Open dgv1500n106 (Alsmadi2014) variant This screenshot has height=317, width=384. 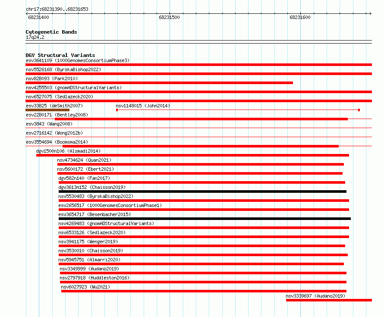click(x=68, y=151)
